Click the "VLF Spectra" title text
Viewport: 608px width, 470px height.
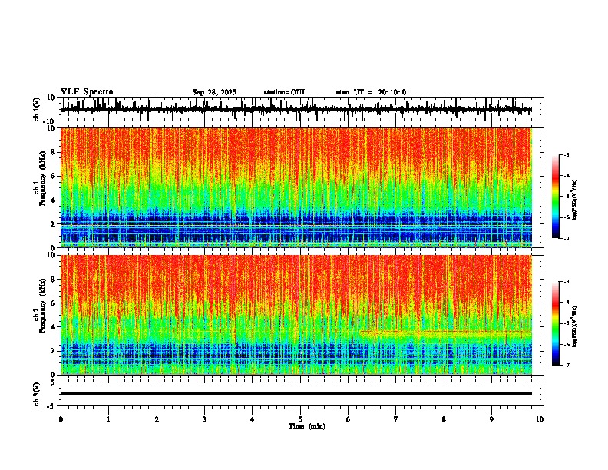click(87, 92)
